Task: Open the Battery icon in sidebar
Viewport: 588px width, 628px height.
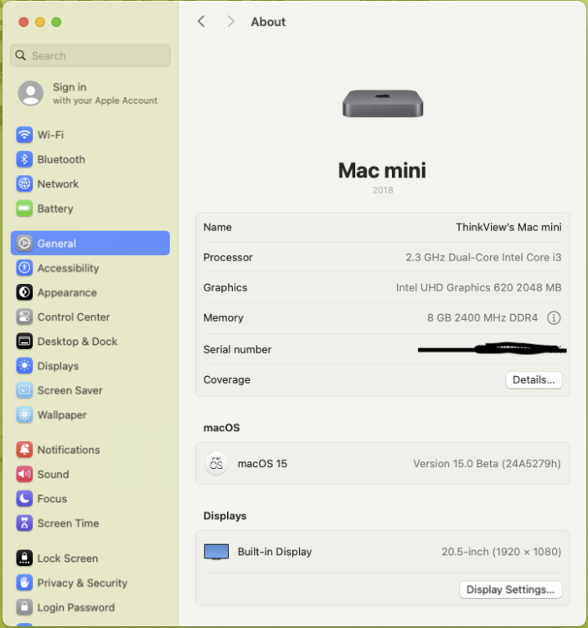Action: click(24, 208)
